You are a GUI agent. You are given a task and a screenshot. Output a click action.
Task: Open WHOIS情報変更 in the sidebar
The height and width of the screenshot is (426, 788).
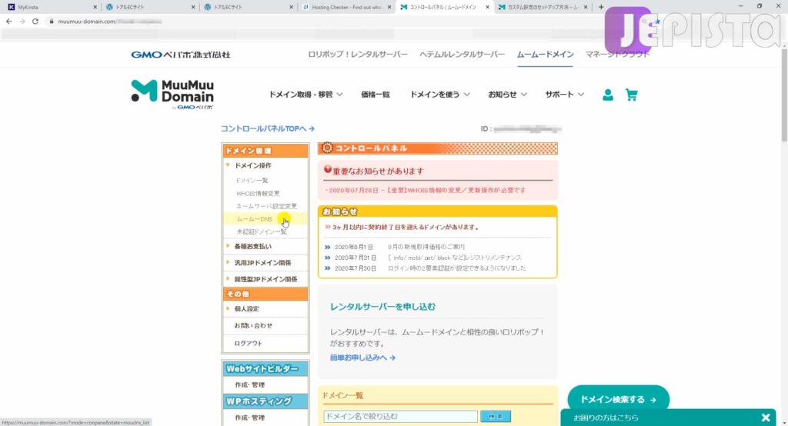click(x=258, y=194)
